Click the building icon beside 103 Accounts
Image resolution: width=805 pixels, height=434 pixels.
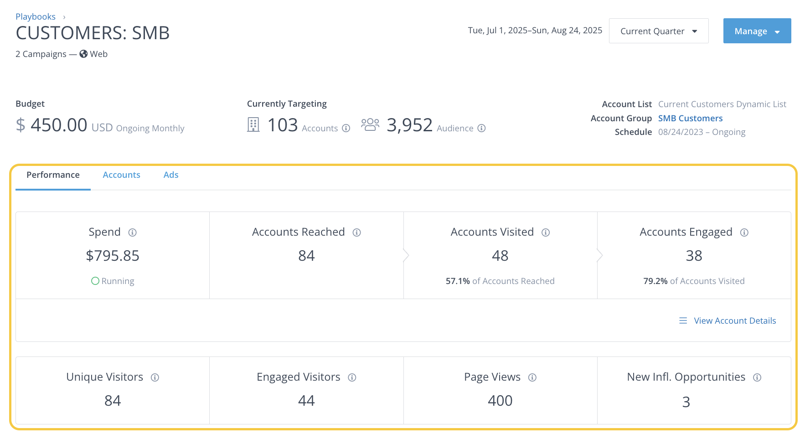(253, 124)
